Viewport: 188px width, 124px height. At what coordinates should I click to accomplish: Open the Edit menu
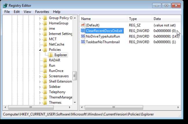coord(17,12)
